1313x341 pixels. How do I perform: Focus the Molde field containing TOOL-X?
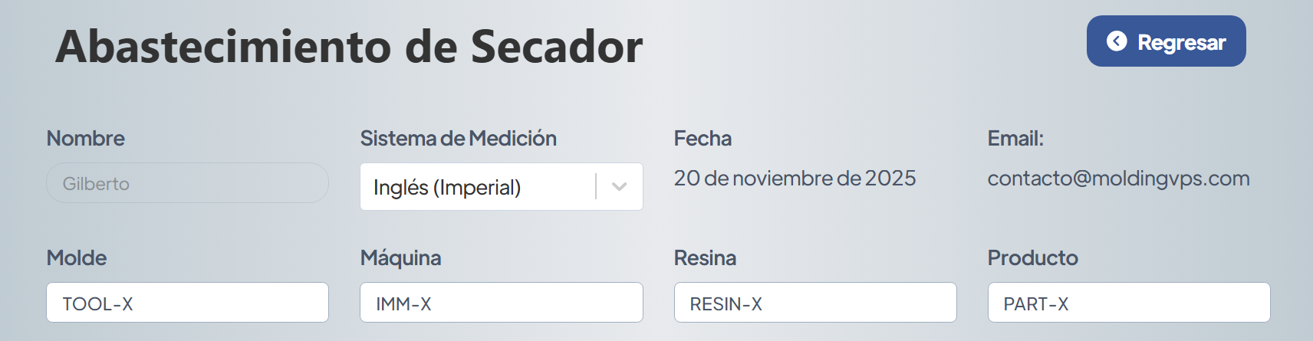click(187, 303)
